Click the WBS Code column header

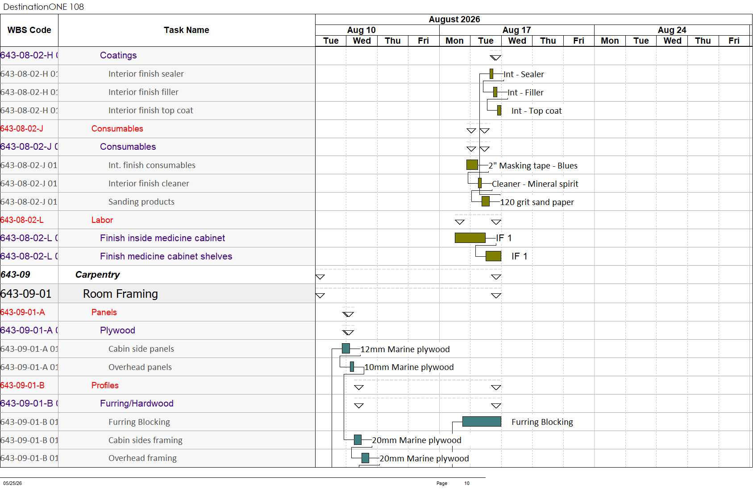(x=29, y=30)
